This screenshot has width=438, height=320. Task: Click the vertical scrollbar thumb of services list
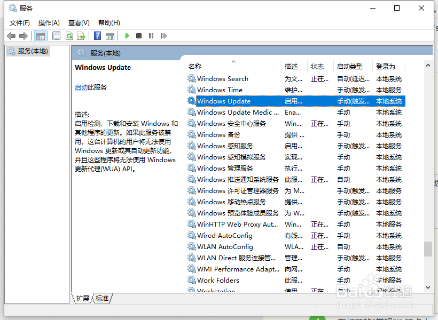click(428, 249)
